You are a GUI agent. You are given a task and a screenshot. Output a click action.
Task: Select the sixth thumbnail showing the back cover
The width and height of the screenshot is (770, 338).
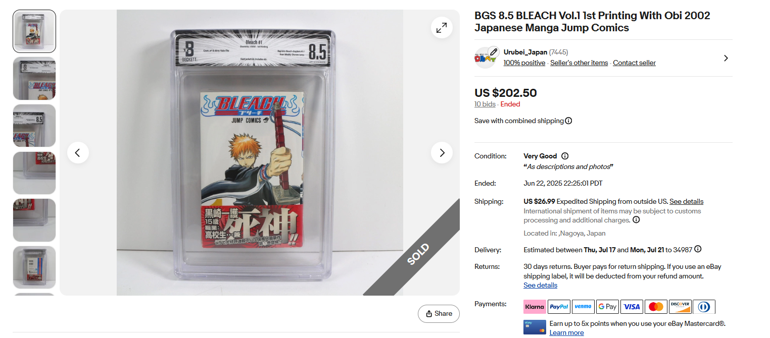click(x=34, y=267)
